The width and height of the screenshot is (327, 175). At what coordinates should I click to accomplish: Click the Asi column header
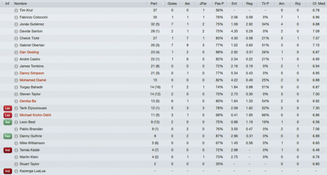click(187, 4)
